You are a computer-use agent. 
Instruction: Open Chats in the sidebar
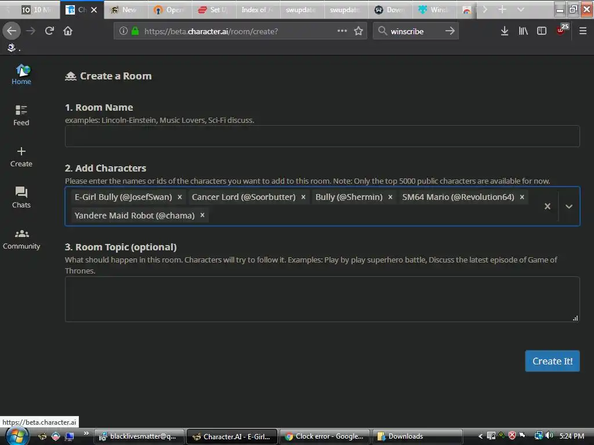click(21, 198)
